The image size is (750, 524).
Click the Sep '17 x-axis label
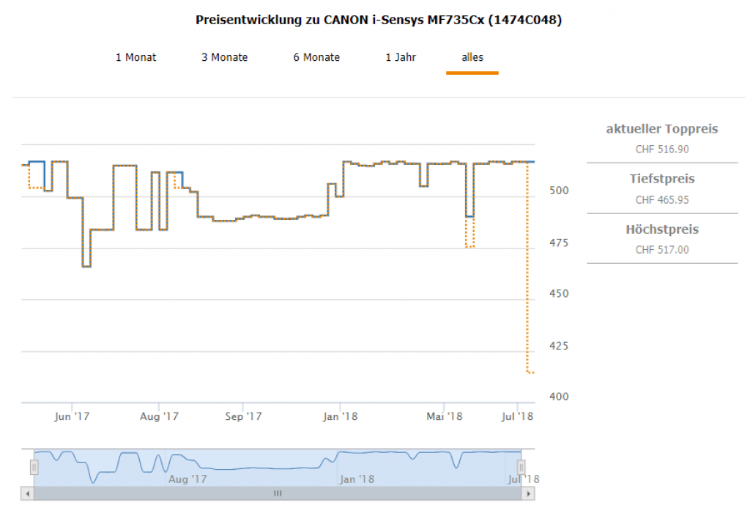(244, 416)
